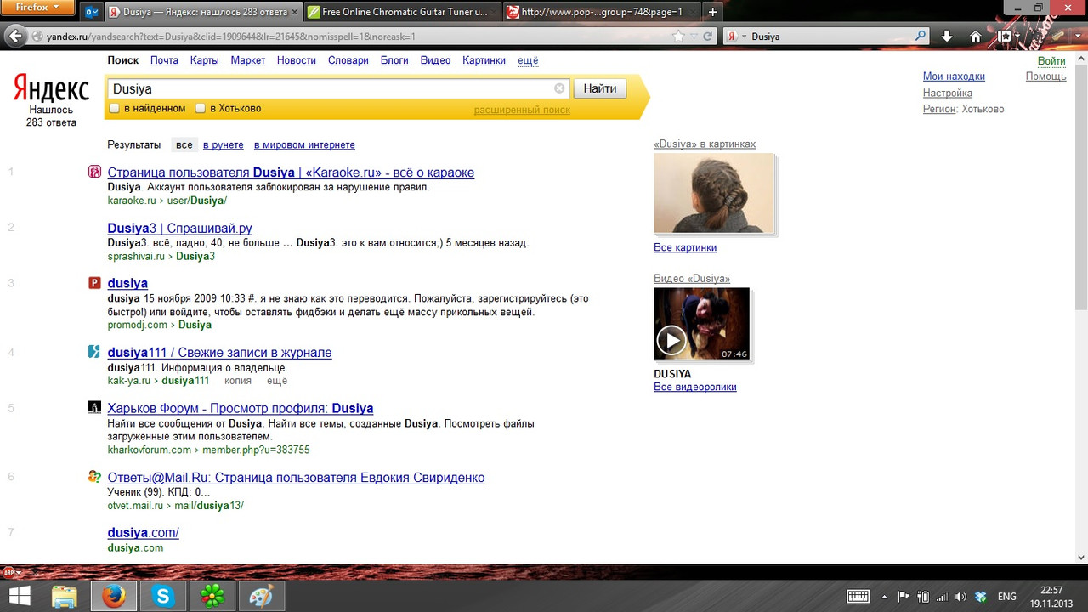The width and height of the screenshot is (1088, 612).
Task: Click the pinned Outlook tab icon
Action: click(x=92, y=13)
